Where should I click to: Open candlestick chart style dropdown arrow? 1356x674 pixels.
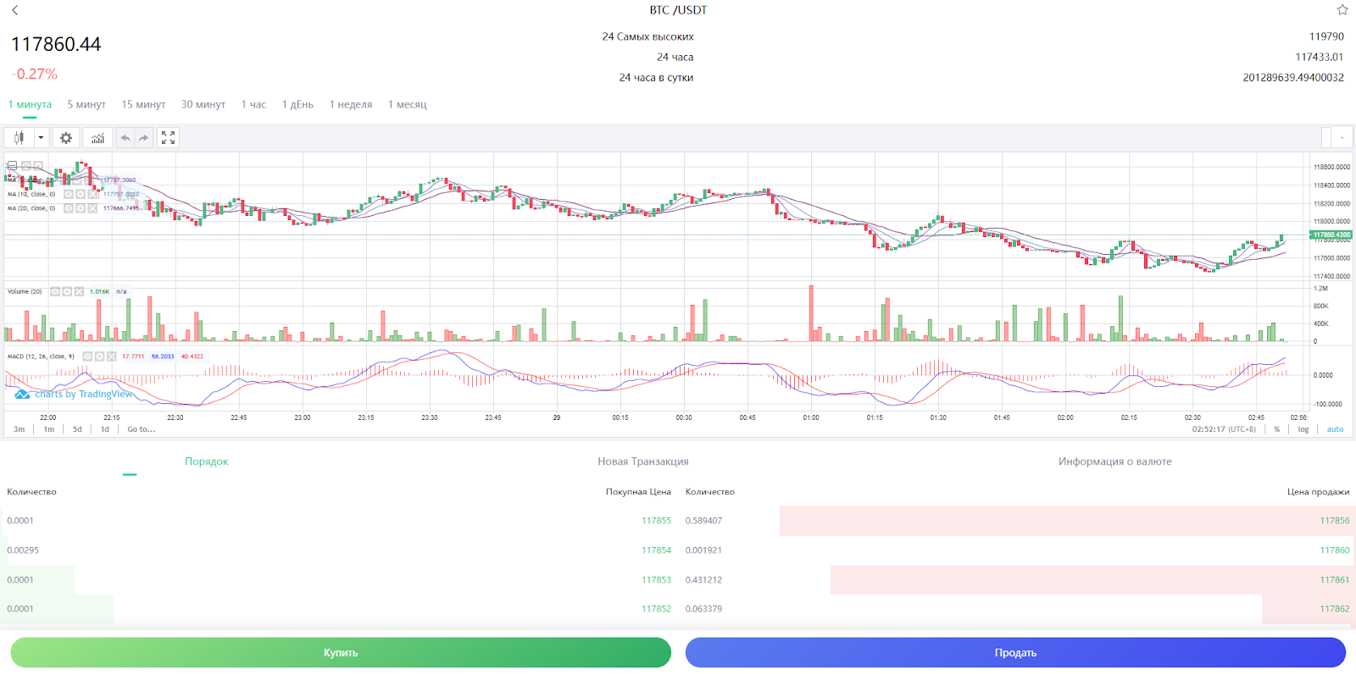pos(40,138)
